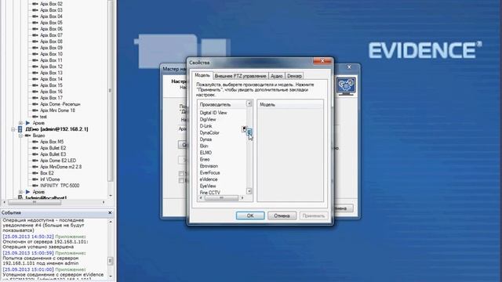This screenshot has height=282, width=502.
Task: Select Ebovision in manufacturer list
Action: pos(209,166)
